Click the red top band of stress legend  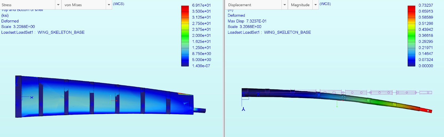pyautogui.click(x=185, y=9)
